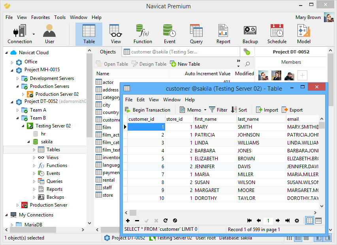337x245 pixels.
Task: Expand Development Servers folder
Action: pos(18,79)
